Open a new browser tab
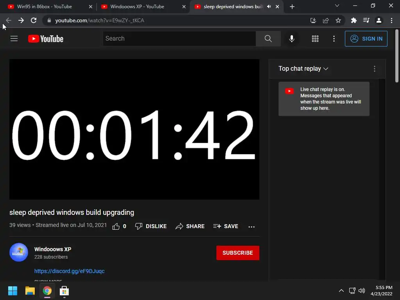 292,7
